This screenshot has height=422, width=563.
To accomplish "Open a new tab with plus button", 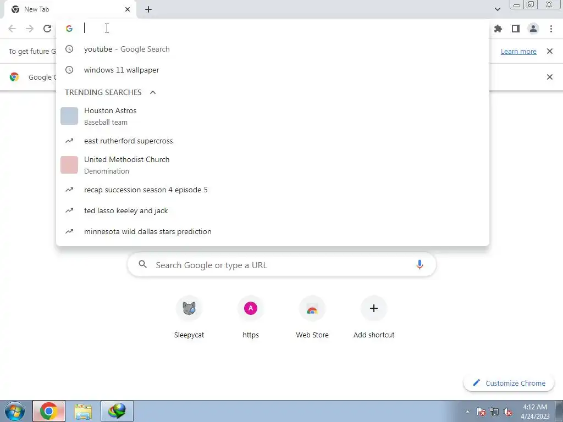I will click(148, 9).
